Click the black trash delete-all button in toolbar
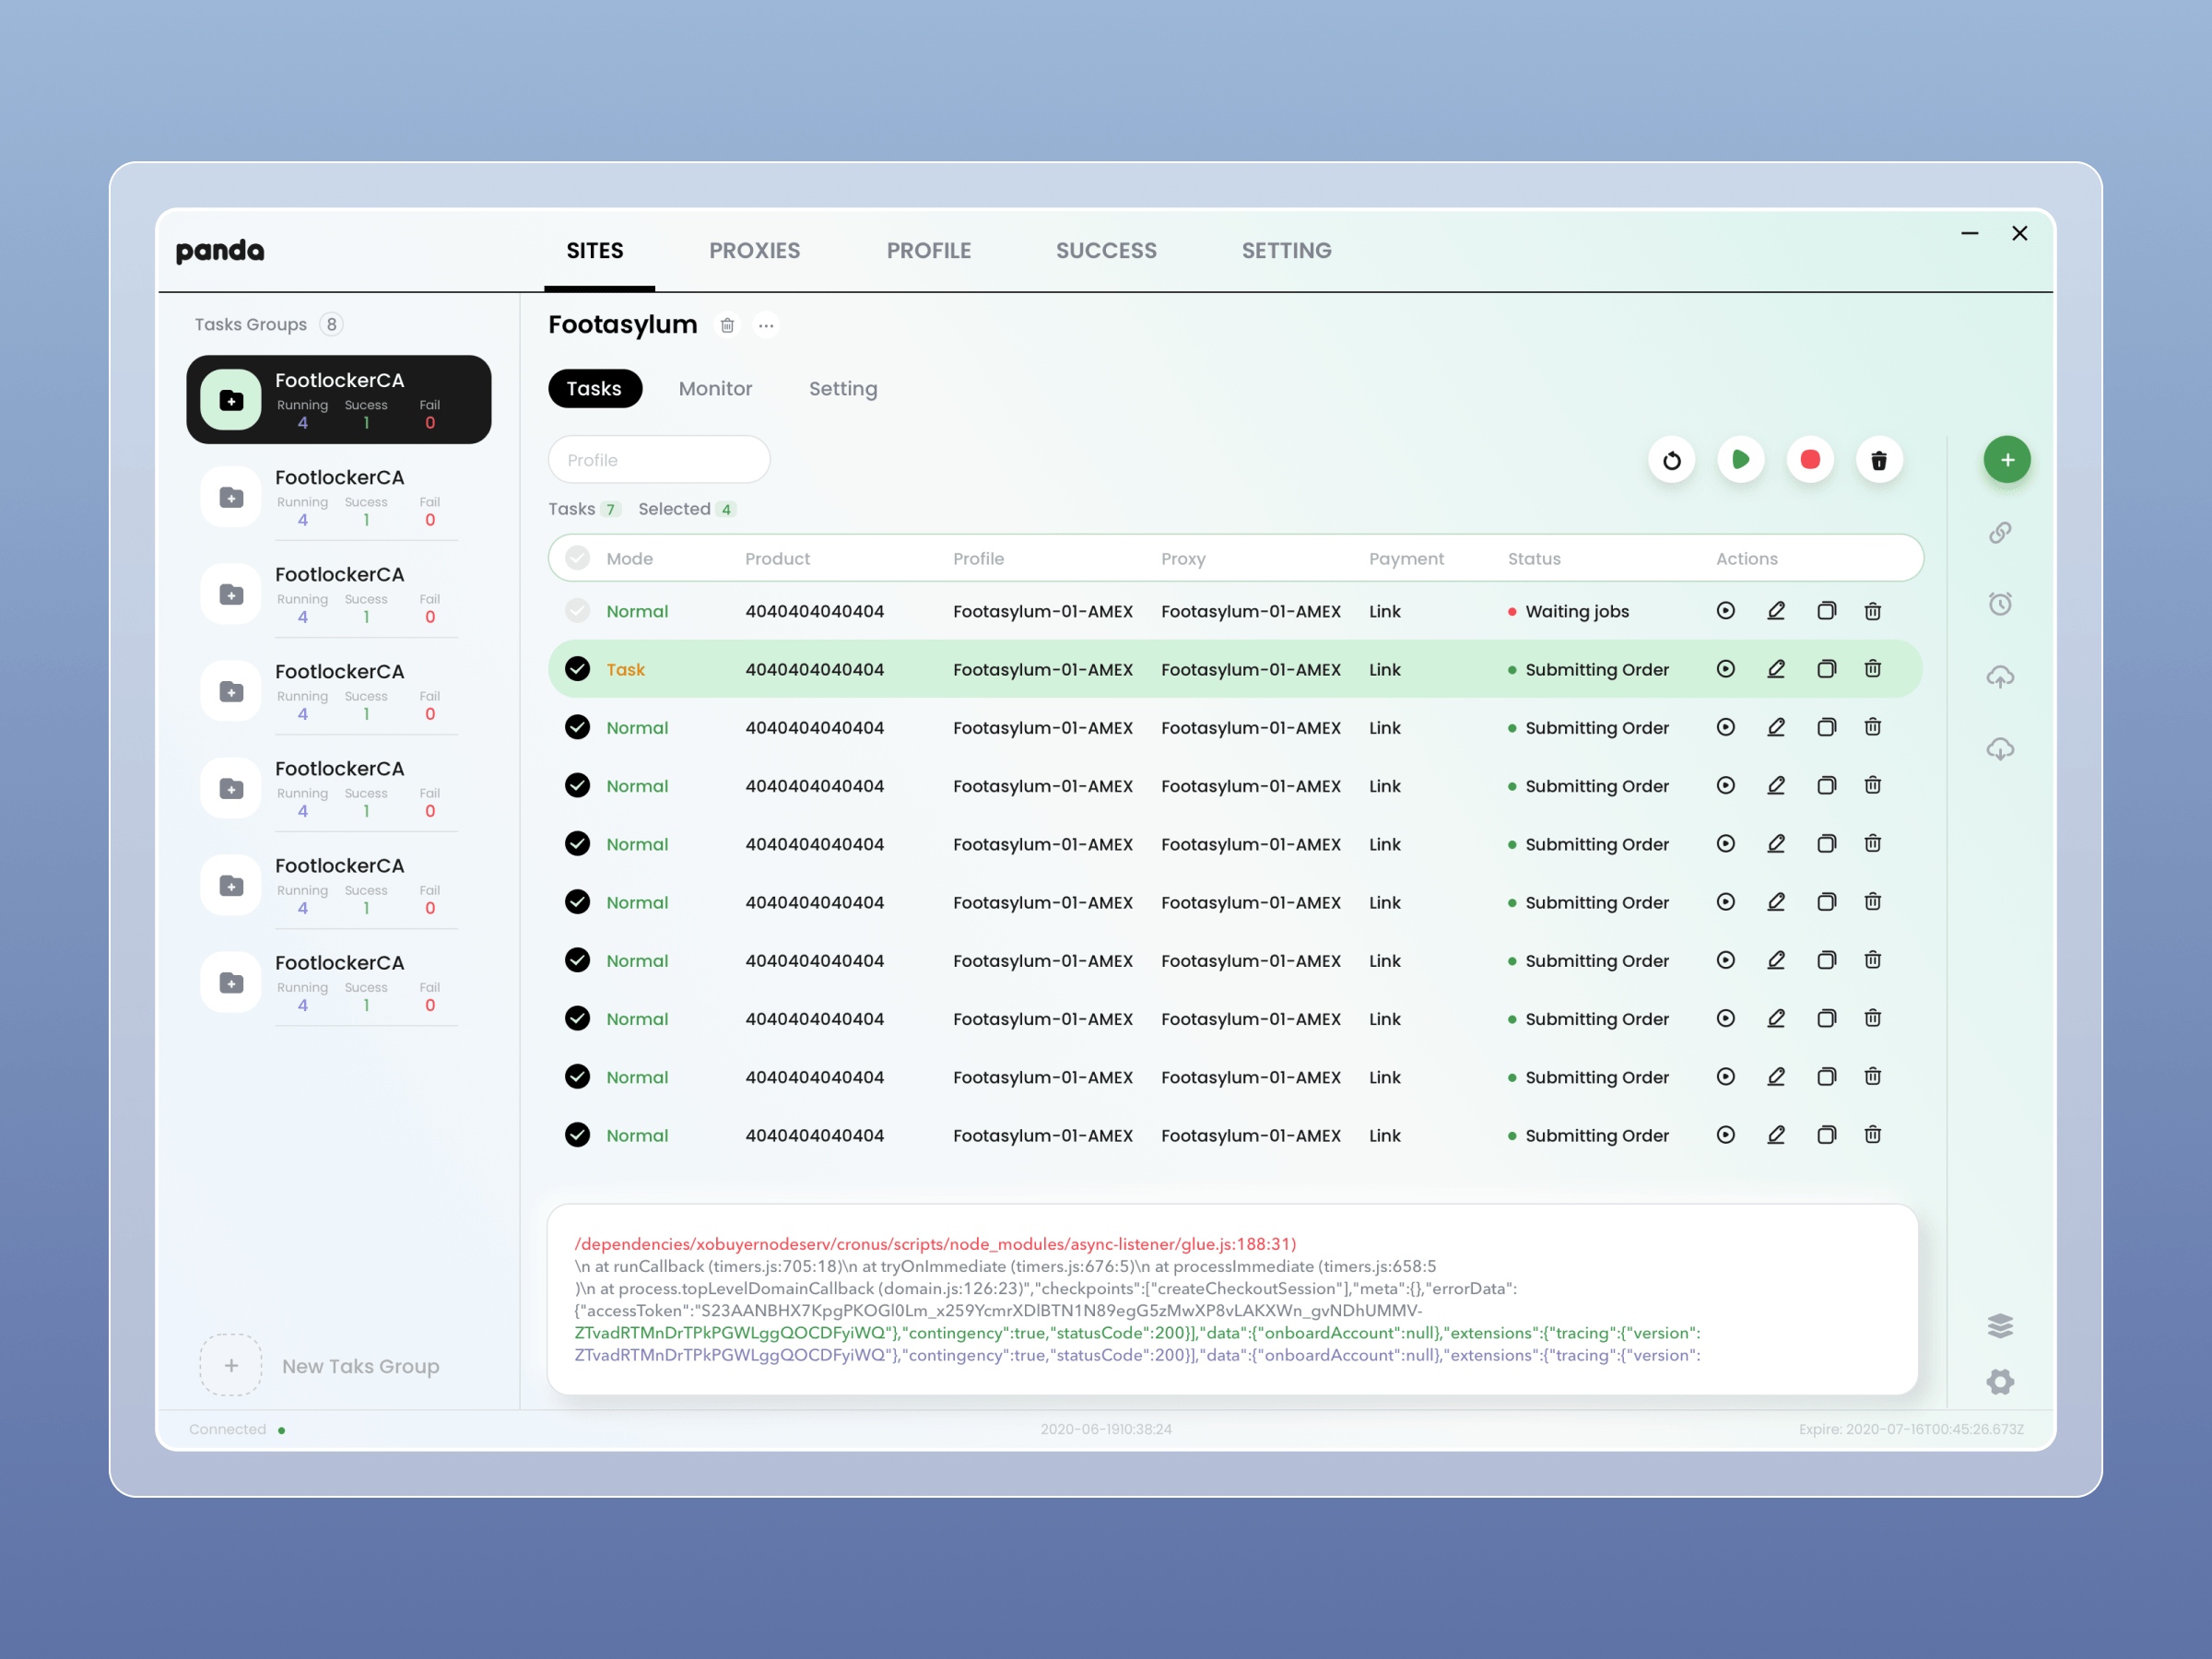The width and height of the screenshot is (2212, 1659). point(1878,460)
